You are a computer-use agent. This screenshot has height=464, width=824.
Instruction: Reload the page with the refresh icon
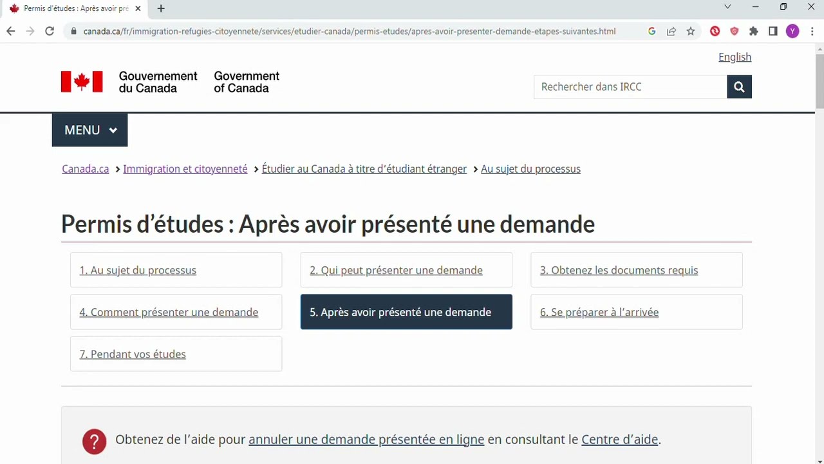[x=50, y=31]
